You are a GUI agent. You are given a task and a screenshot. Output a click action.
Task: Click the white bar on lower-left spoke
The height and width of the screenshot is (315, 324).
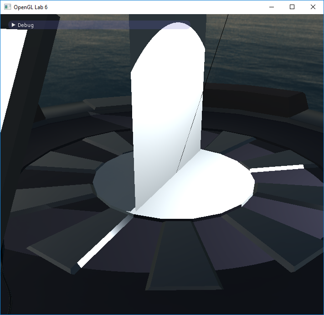(104, 242)
